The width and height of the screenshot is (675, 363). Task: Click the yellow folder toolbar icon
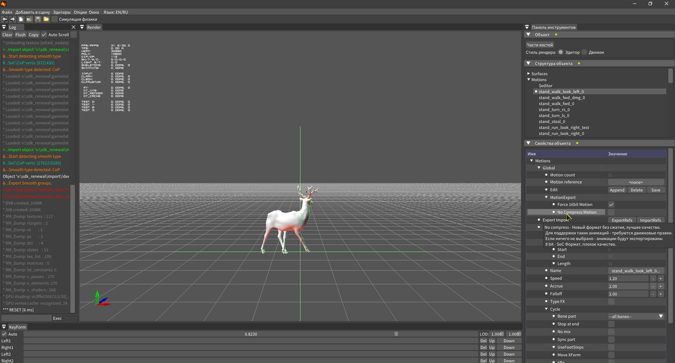tap(46, 19)
